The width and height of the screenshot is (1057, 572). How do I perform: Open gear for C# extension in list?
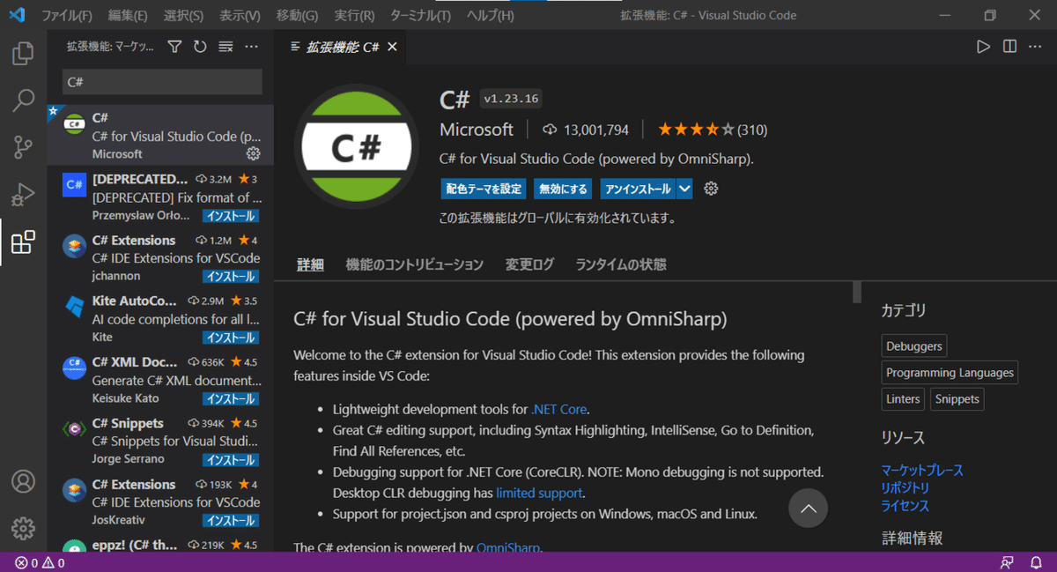click(253, 153)
